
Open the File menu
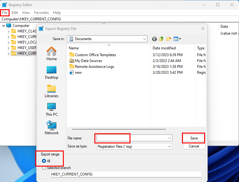(5, 13)
